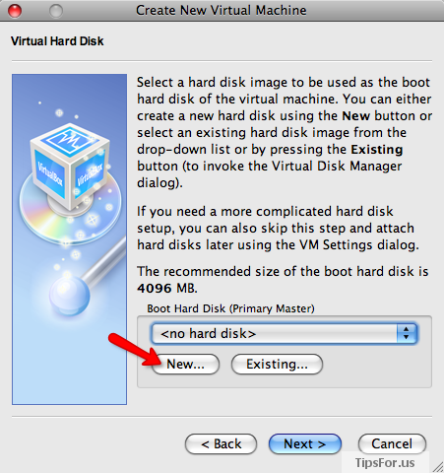The image size is (444, 473).
Task: Click the glowing wand orb in the illustration
Action: [x=69, y=295]
